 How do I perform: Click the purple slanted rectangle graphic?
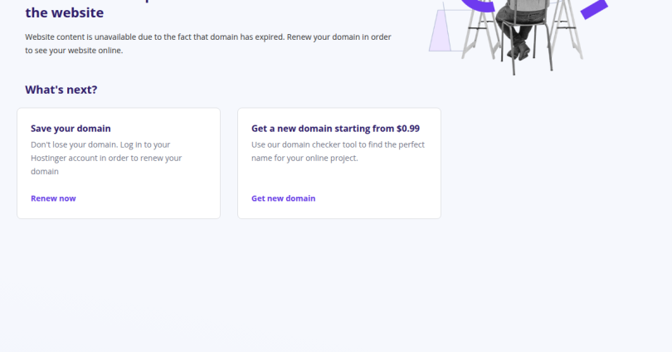click(x=594, y=9)
